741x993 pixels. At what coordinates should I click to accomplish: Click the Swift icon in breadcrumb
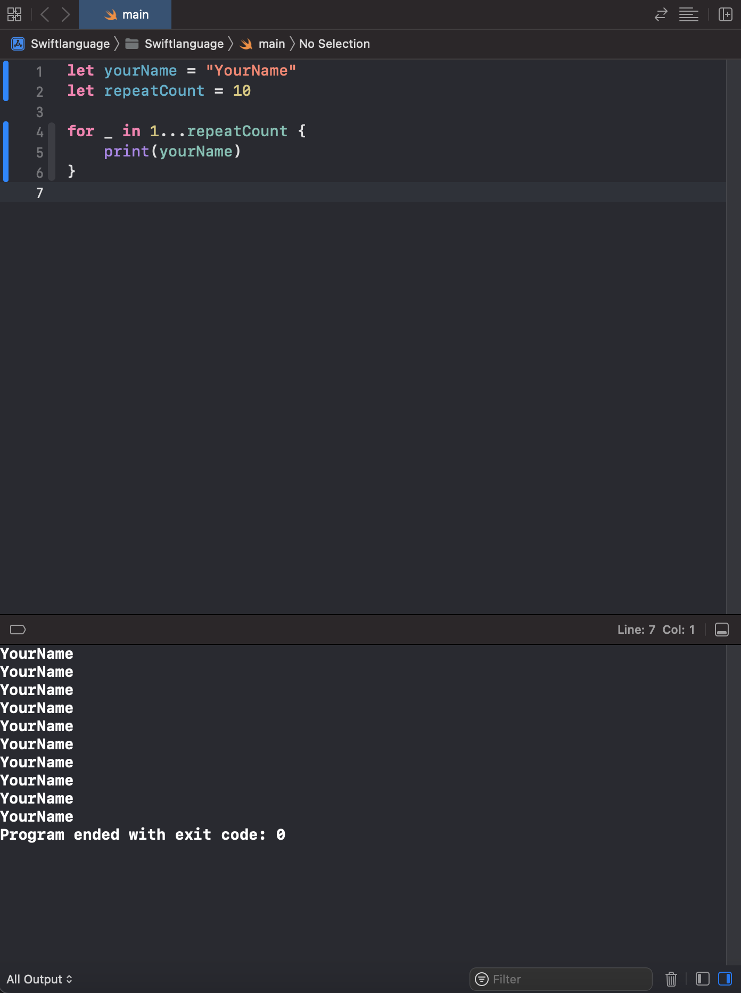point(246,44)
